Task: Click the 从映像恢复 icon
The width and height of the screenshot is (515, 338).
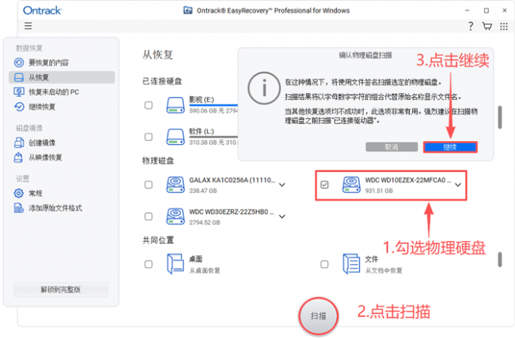Action: pyautogui.click(x=18, y=158)
